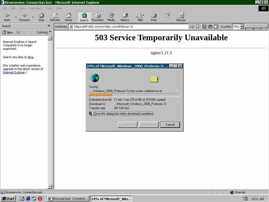Open the Forward button history dropdown arrow
The image size is (269, 202).
[x=33, y=17]
